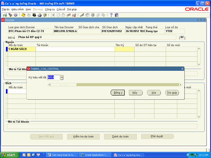211x158 pixels.
Task: Click the Kiểm tra dự toán button
Action: click(84, 136)
